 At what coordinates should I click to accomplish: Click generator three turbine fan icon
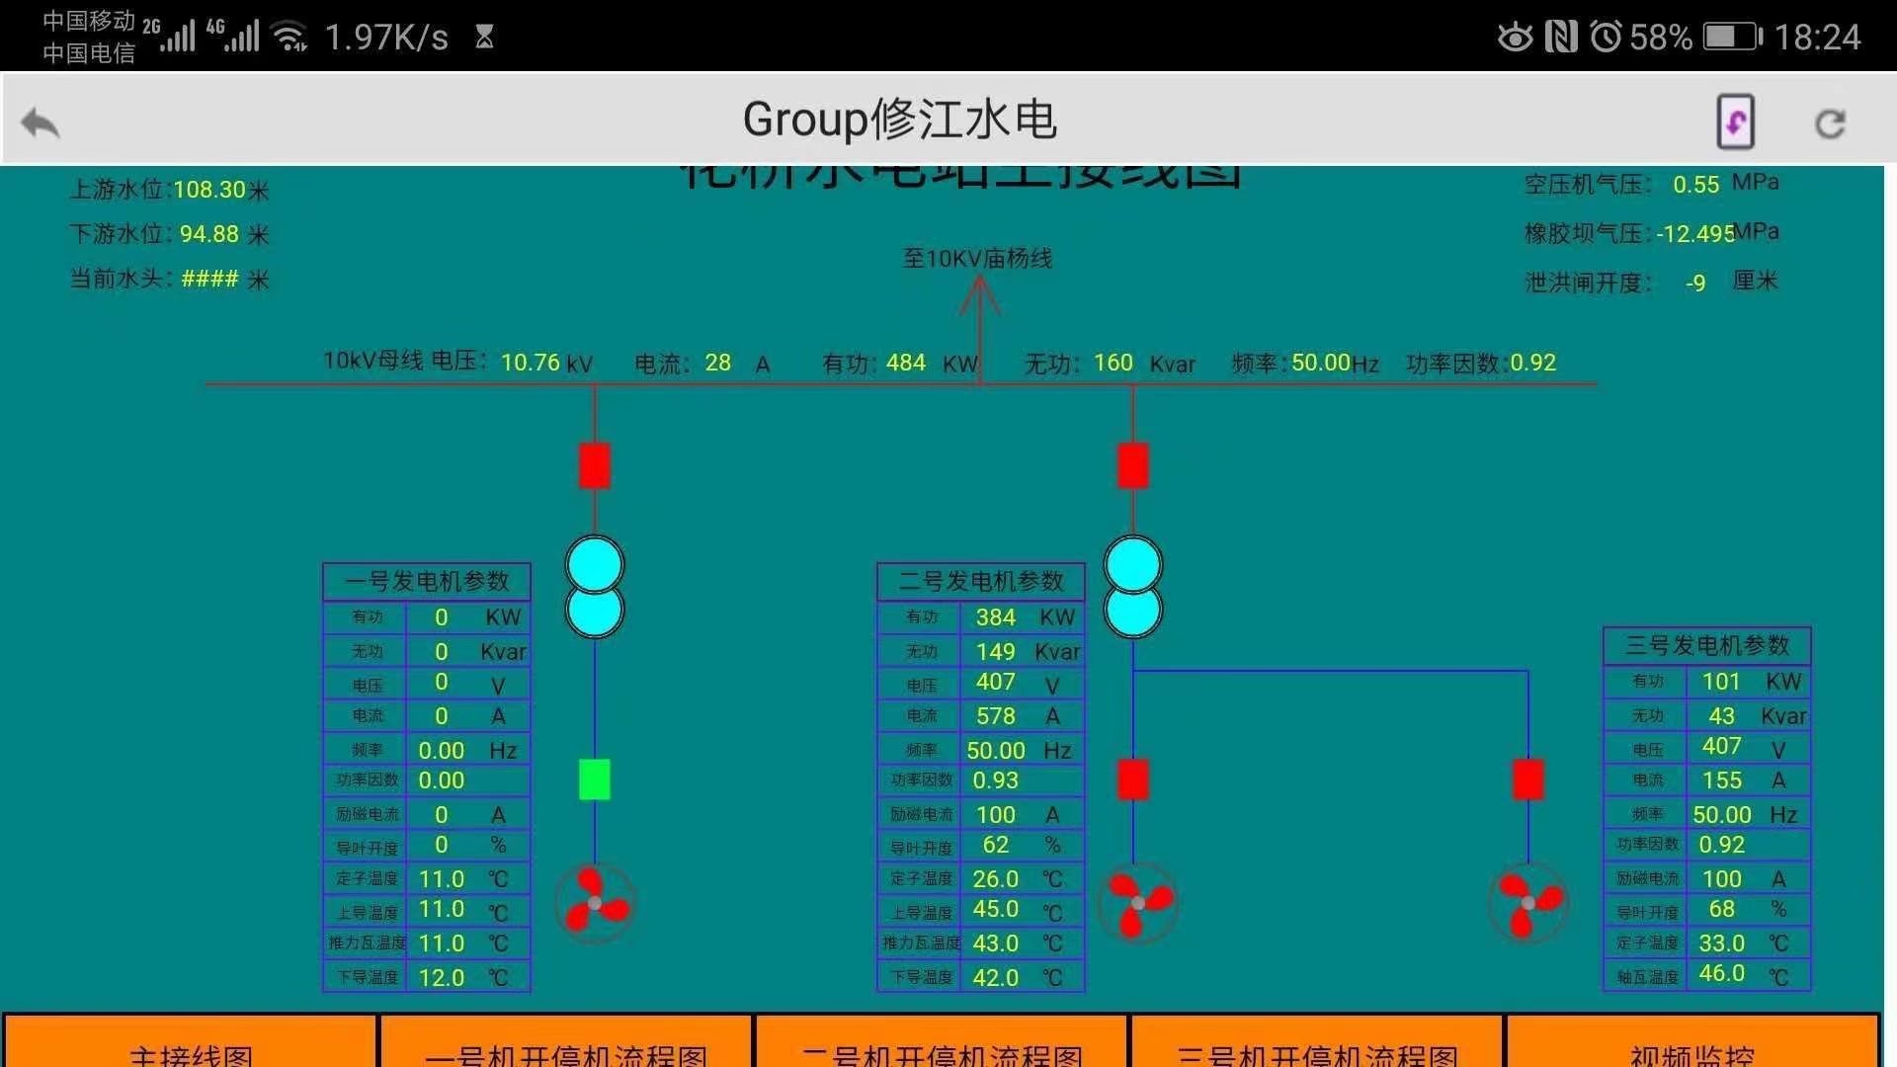click(1527, 902)
